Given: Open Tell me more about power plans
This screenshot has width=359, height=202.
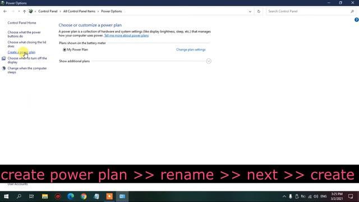Looking at the screenshot, I should (x=126, y=35).
